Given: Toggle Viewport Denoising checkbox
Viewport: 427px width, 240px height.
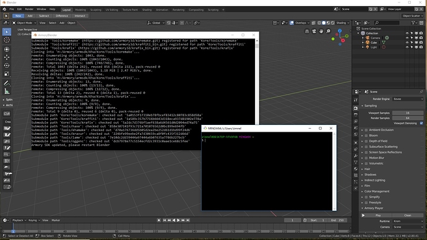Looking at the screenshot, I should 421,123.
